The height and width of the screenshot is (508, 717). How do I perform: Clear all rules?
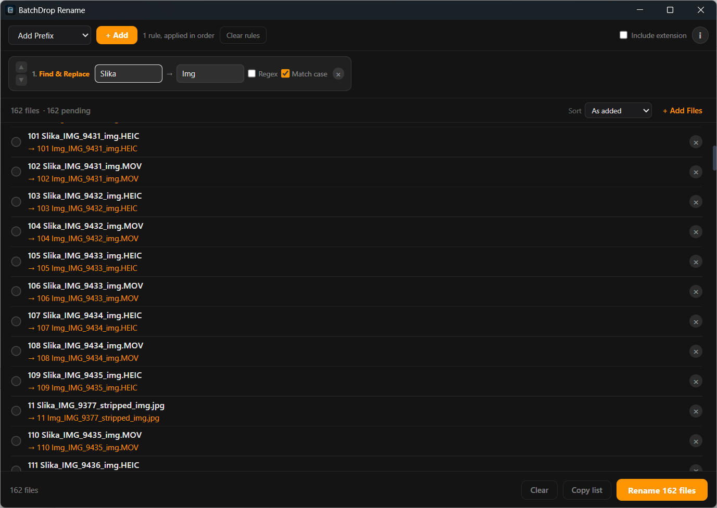pyautogui.click(x=243, y=35)
